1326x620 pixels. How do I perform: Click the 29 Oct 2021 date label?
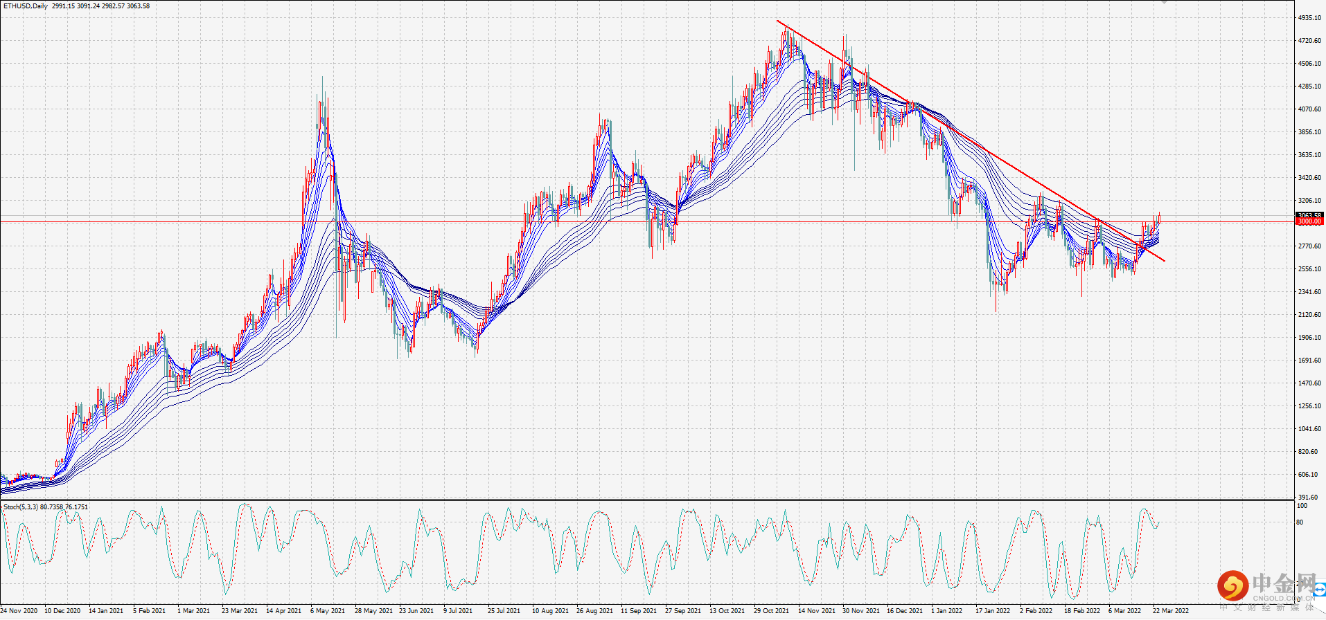pyautogui.click(x=771, y=611)
